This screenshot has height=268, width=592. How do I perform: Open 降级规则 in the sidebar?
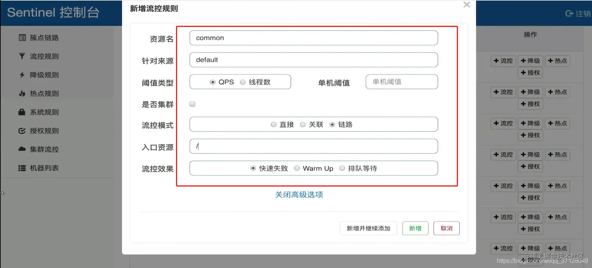[x=44, y=75]
